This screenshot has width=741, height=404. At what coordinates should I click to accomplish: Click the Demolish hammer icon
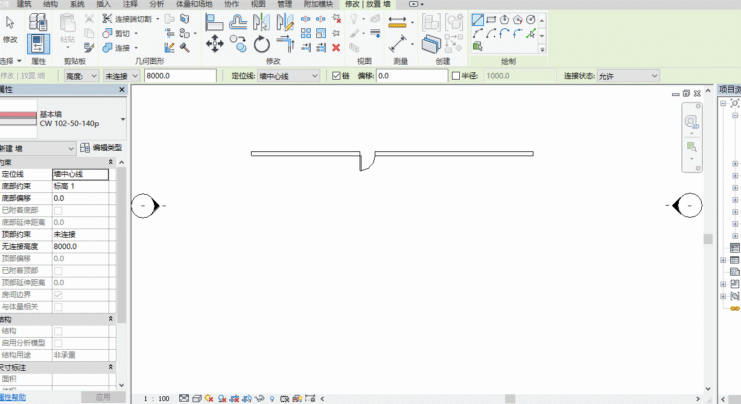(185, 47)
